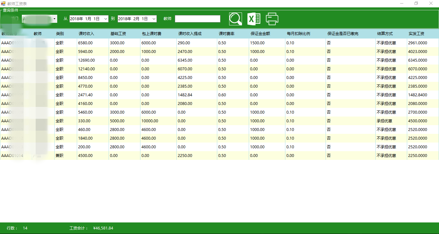
Task: Open the start date calendar dropdown
Action: pyautogui.click(x=106, y=19)
